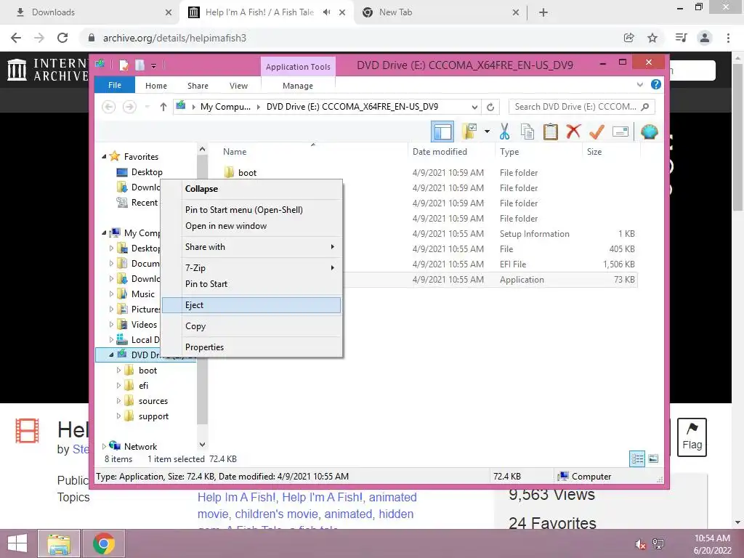Click the muted volume tray icon
Screen dimensions: 744x558
640,544
